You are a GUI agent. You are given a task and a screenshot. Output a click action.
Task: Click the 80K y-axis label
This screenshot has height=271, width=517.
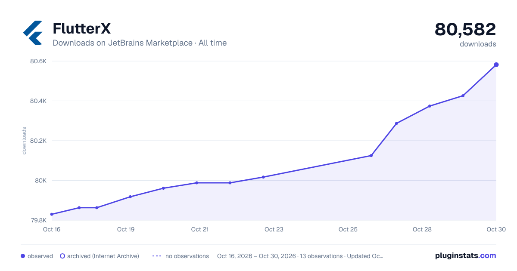41,181
